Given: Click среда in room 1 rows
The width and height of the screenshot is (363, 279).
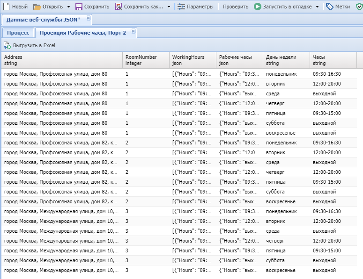Looking at the screenshot, I should pos(273,93).
